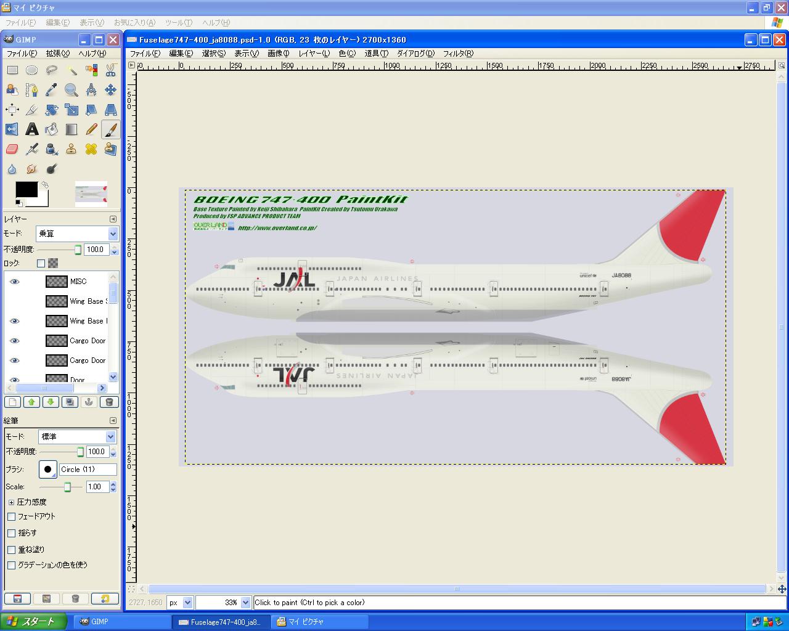Select the Shear tool

(91, 110)
